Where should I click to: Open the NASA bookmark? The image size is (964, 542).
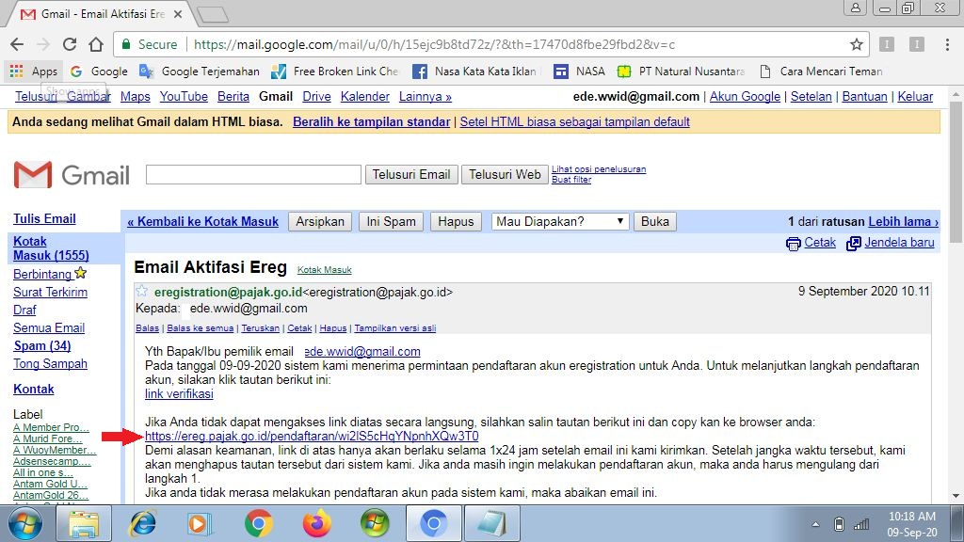pos(579,72)
